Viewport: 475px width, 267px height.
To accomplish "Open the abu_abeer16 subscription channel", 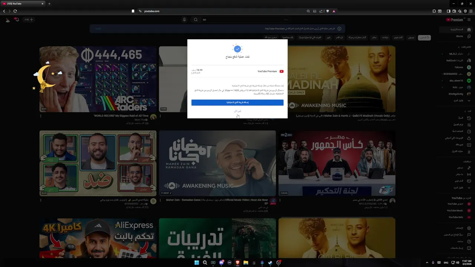I will point(456,80).
